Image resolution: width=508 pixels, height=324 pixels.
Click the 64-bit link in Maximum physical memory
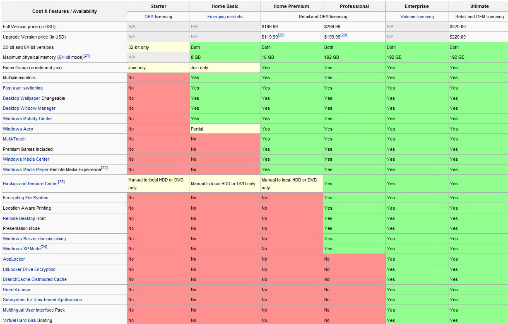click(x=63, y=57)
